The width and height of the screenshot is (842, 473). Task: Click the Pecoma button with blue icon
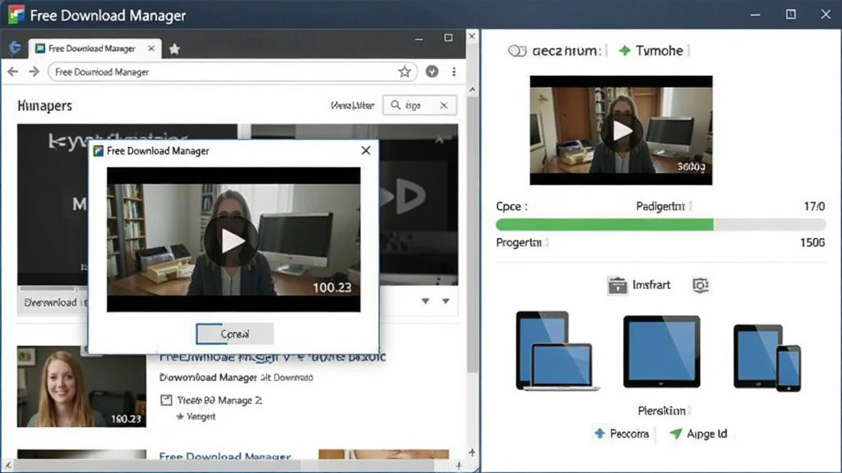(x=622, y=434)
